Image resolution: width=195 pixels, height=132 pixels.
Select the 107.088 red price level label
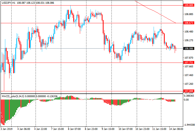[189, 91]
